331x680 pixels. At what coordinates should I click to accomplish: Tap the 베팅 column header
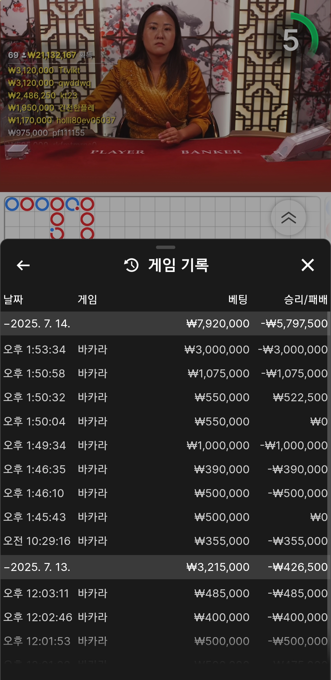click(238, 299)
